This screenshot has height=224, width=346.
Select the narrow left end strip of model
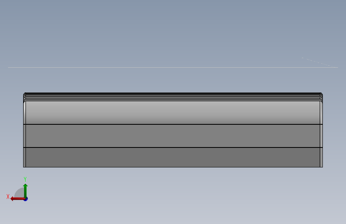pyautogui.click(x=24, y=134)
